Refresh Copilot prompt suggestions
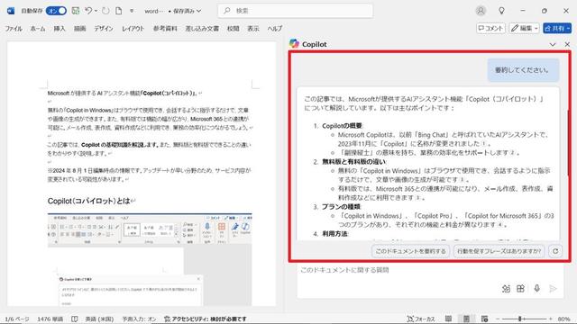This screenshot has height=324, width=577. (x=555, y=251)
